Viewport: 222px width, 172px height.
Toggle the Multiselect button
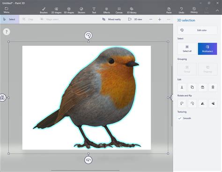[x=207, y=49]
